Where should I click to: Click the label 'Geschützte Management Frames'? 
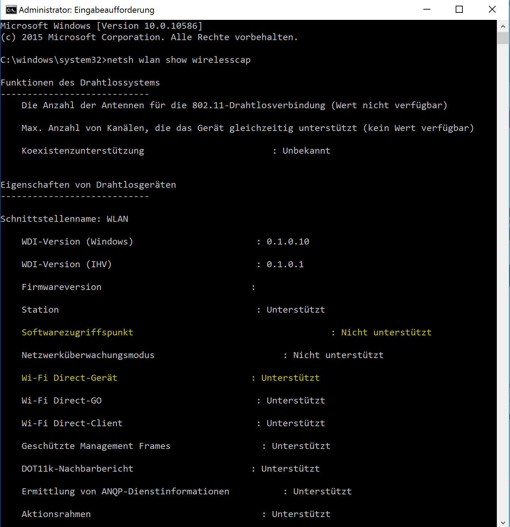click(x=96, y=446)
